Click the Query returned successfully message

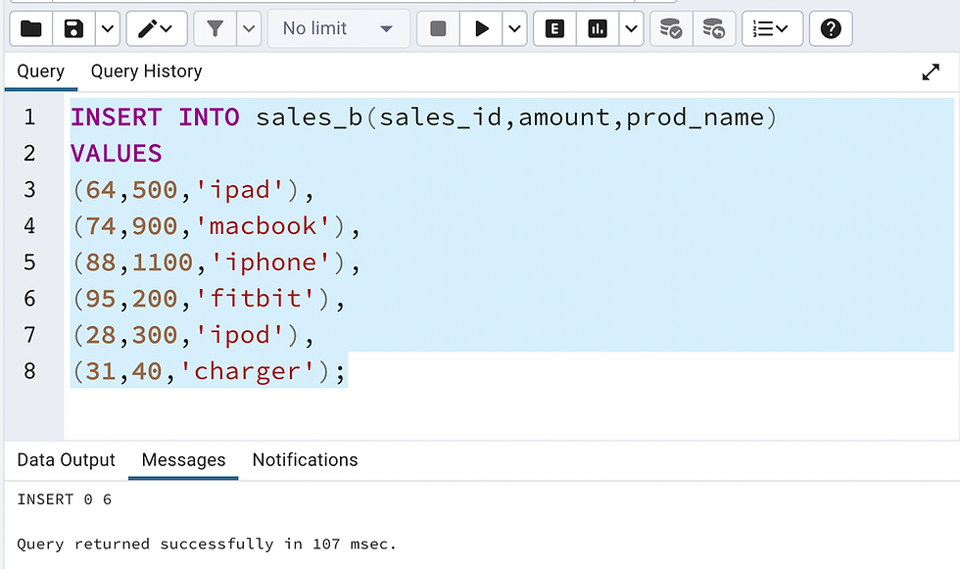[207, 544]
